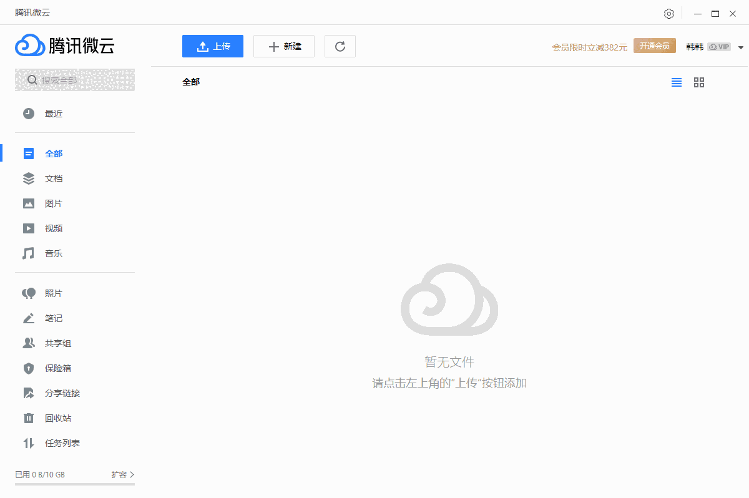Click the 上传 upload button
The image size is (749, 498).
coord(212,46)
